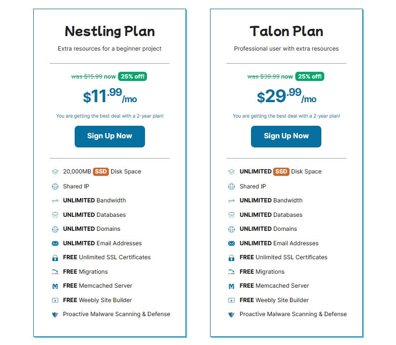Click the orange SSD badge in Talon Plan

click(281, 172)
